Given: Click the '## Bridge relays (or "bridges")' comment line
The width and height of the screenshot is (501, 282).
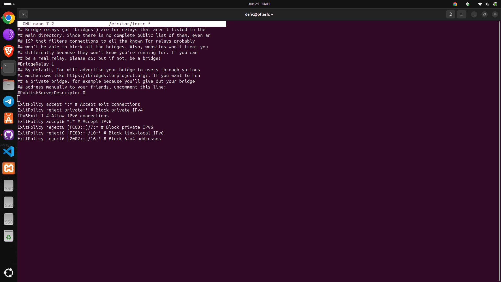Looking at the screenshot, I should 111,30.
